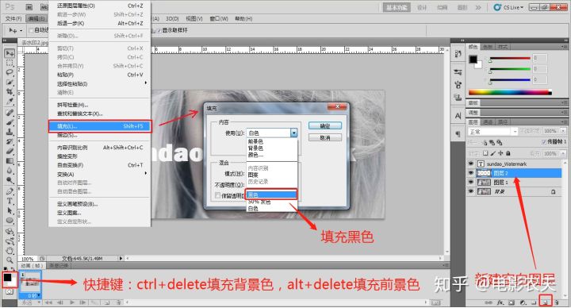The height and width of the screenshot is (308, 571).
Task: Hide the sundao_Watermark text layer
Action: click(x=471, y=164)
